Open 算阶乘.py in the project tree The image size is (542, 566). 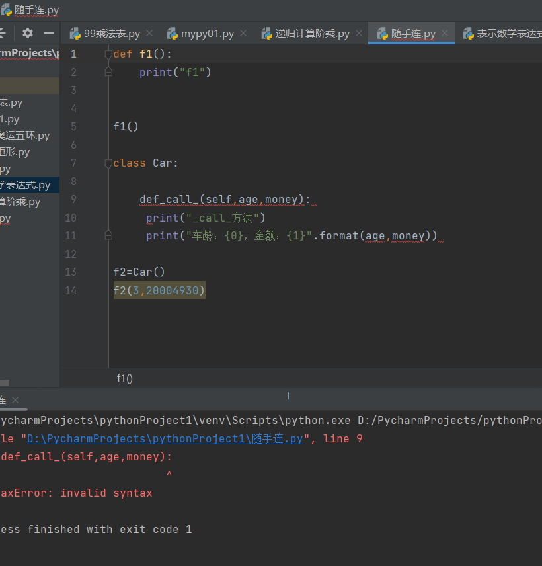(20, 202)
